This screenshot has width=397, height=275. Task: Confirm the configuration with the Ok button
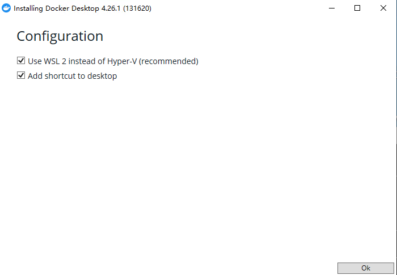click(366, 268)
